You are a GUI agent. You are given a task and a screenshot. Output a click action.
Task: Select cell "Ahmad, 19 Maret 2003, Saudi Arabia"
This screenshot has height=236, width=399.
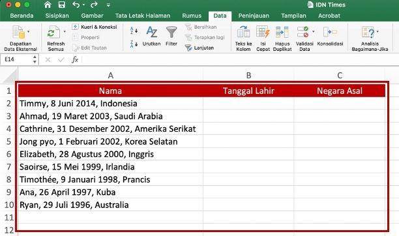(110, 116)
